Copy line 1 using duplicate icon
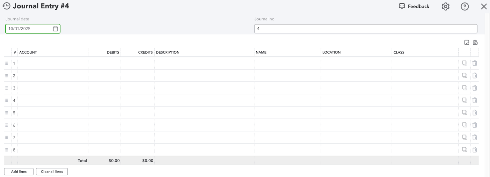 click(464, 63)
